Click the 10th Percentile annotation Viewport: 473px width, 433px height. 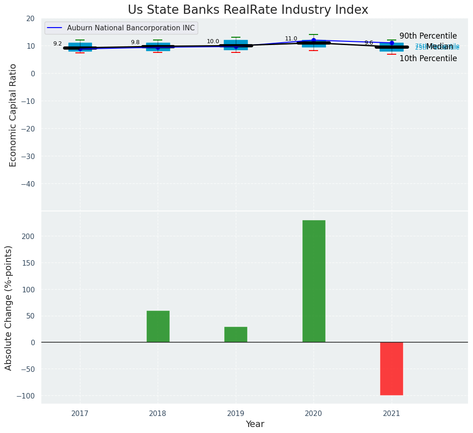pyautogui.click(x=428, y=58)
